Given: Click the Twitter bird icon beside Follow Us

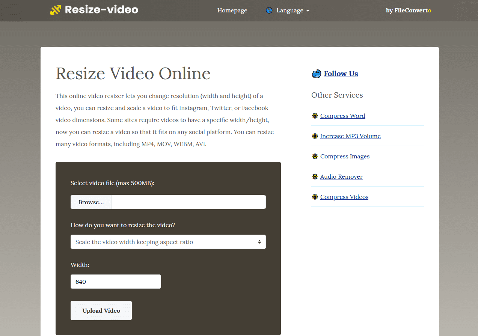Looking at the screenshot, I should (x=317, y=74).
